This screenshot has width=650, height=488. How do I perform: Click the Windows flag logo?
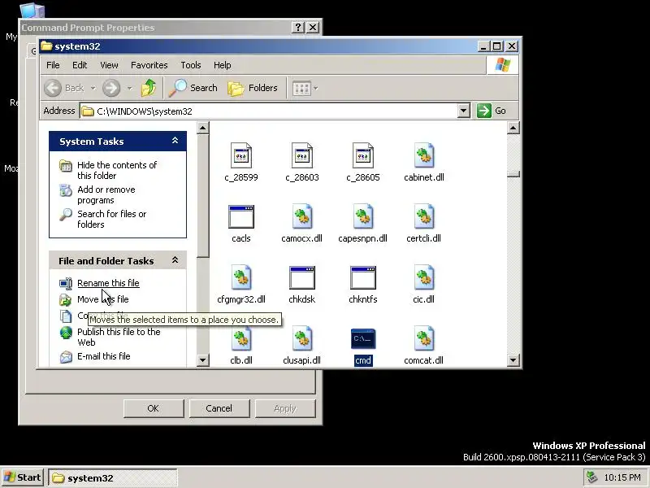[502, 65]
